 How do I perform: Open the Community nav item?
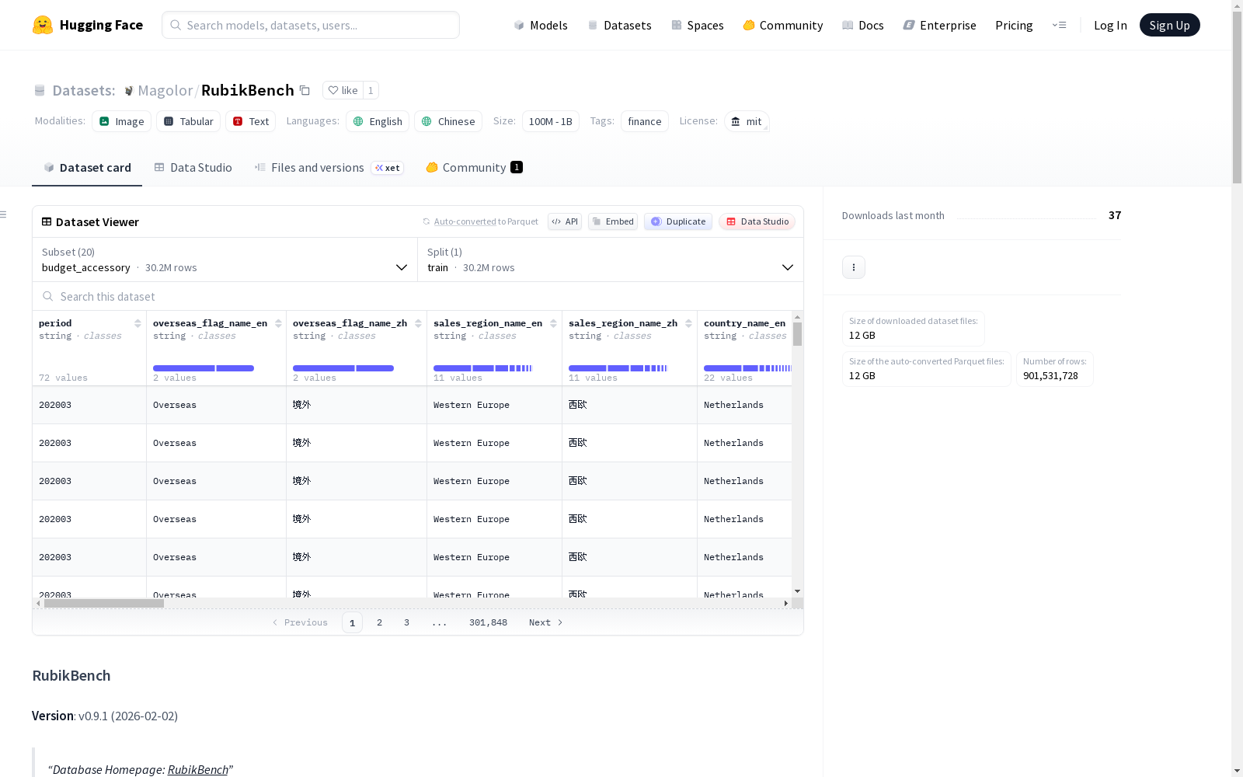(x=783, y=25)
